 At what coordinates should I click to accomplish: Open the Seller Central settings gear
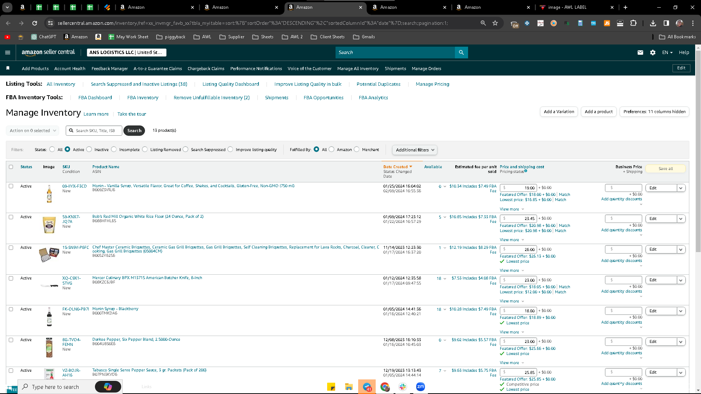click(x=653, y=53)
